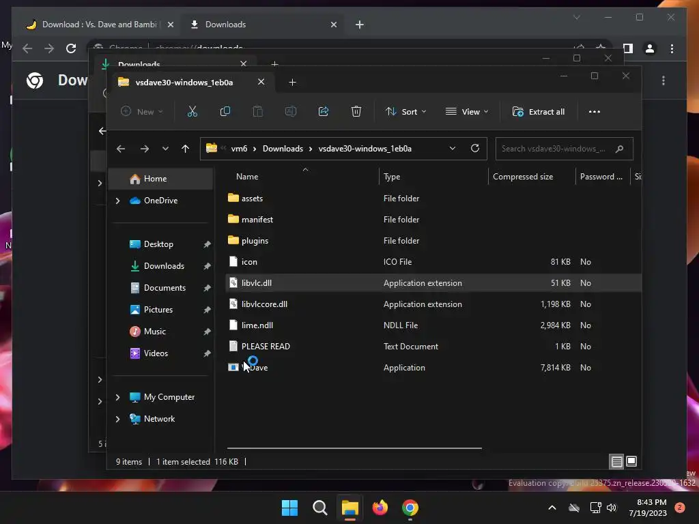Click the pin icon beside Videos

208,353
